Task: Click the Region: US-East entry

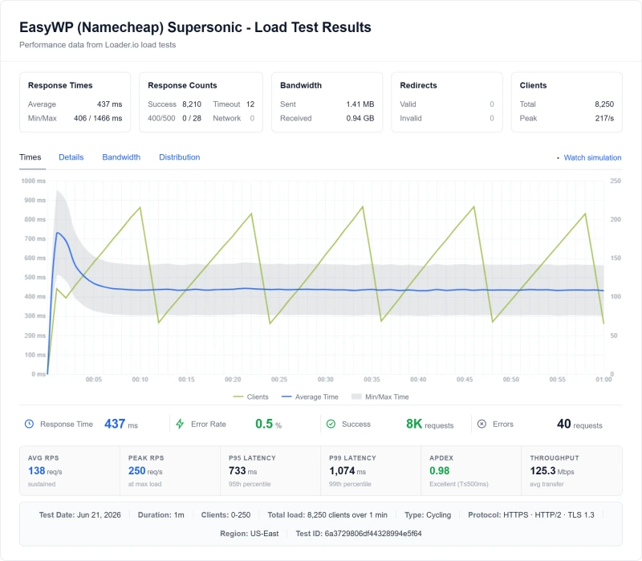Action: pos(250,534)
